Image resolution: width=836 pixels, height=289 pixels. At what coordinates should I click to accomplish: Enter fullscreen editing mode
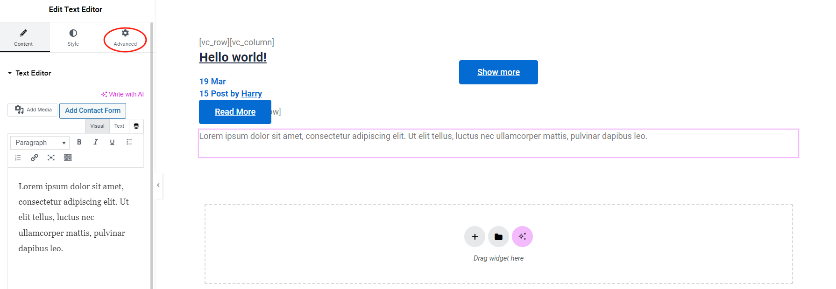(x=51, y=158)
